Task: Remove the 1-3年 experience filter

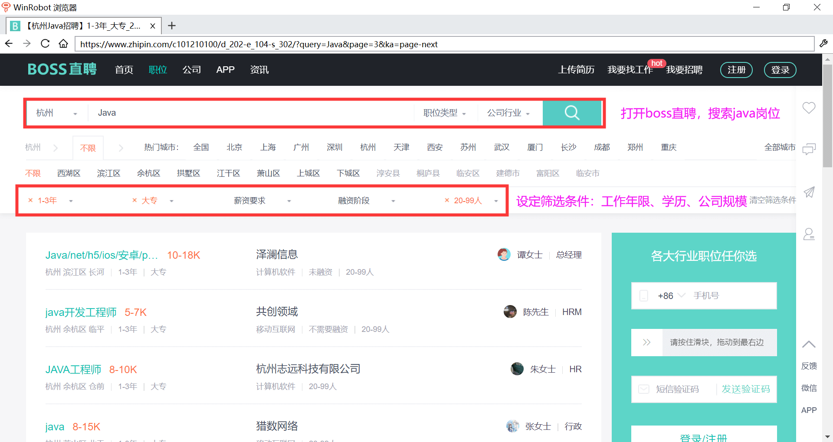Action: click(x=30, y=200)
